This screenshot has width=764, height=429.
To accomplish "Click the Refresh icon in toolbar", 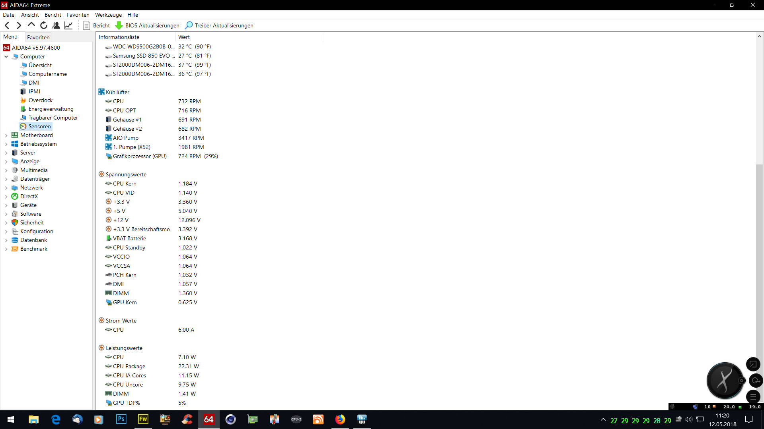I will (x=44, y=25).
